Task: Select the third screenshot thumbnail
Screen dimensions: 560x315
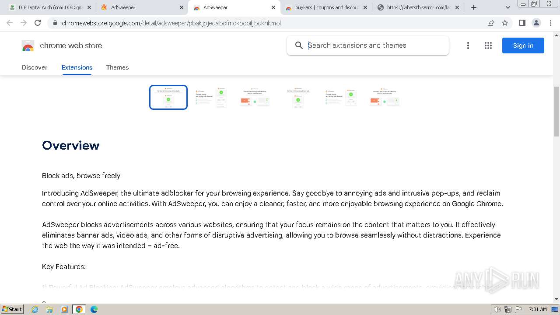Action: click(255, 97)
